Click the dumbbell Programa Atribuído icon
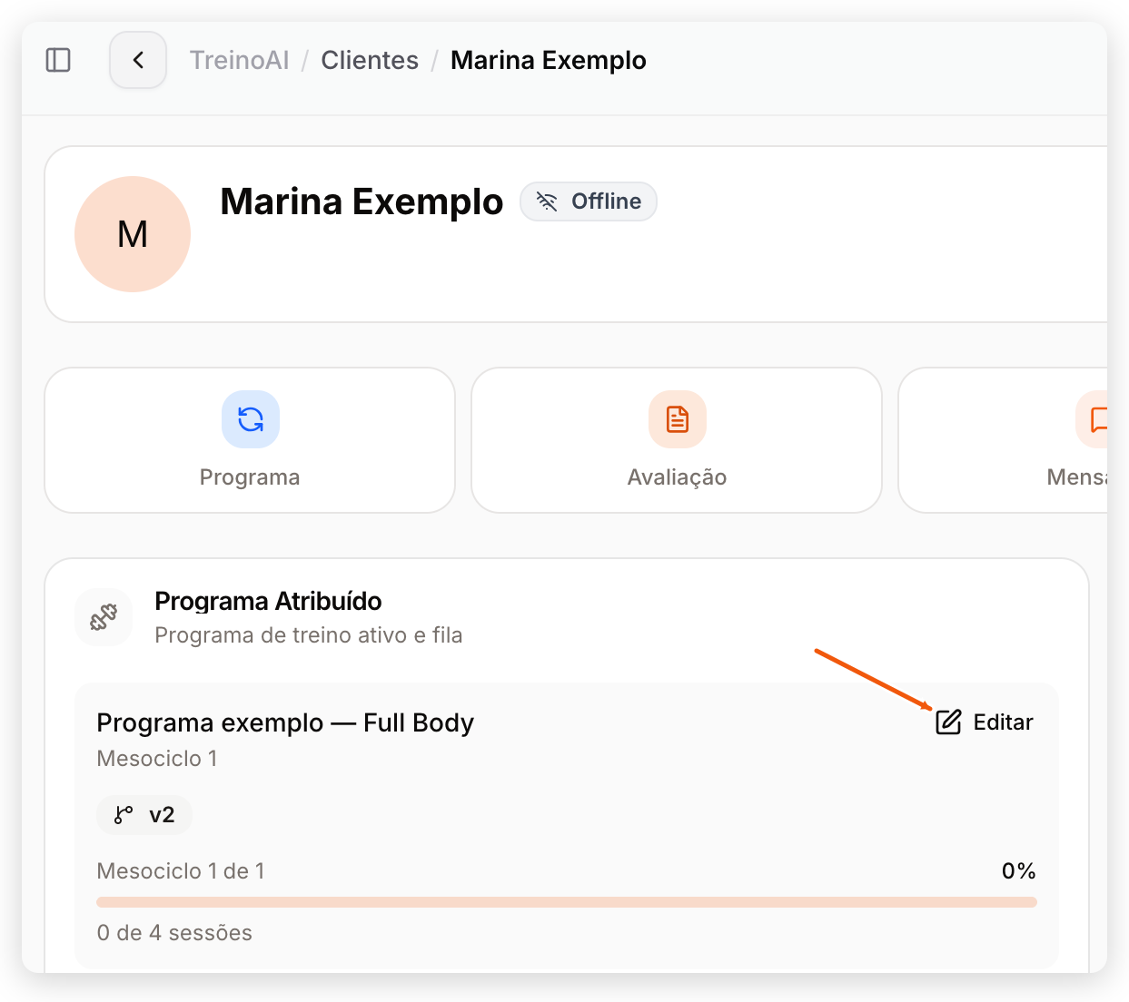 tap(104, 617)
